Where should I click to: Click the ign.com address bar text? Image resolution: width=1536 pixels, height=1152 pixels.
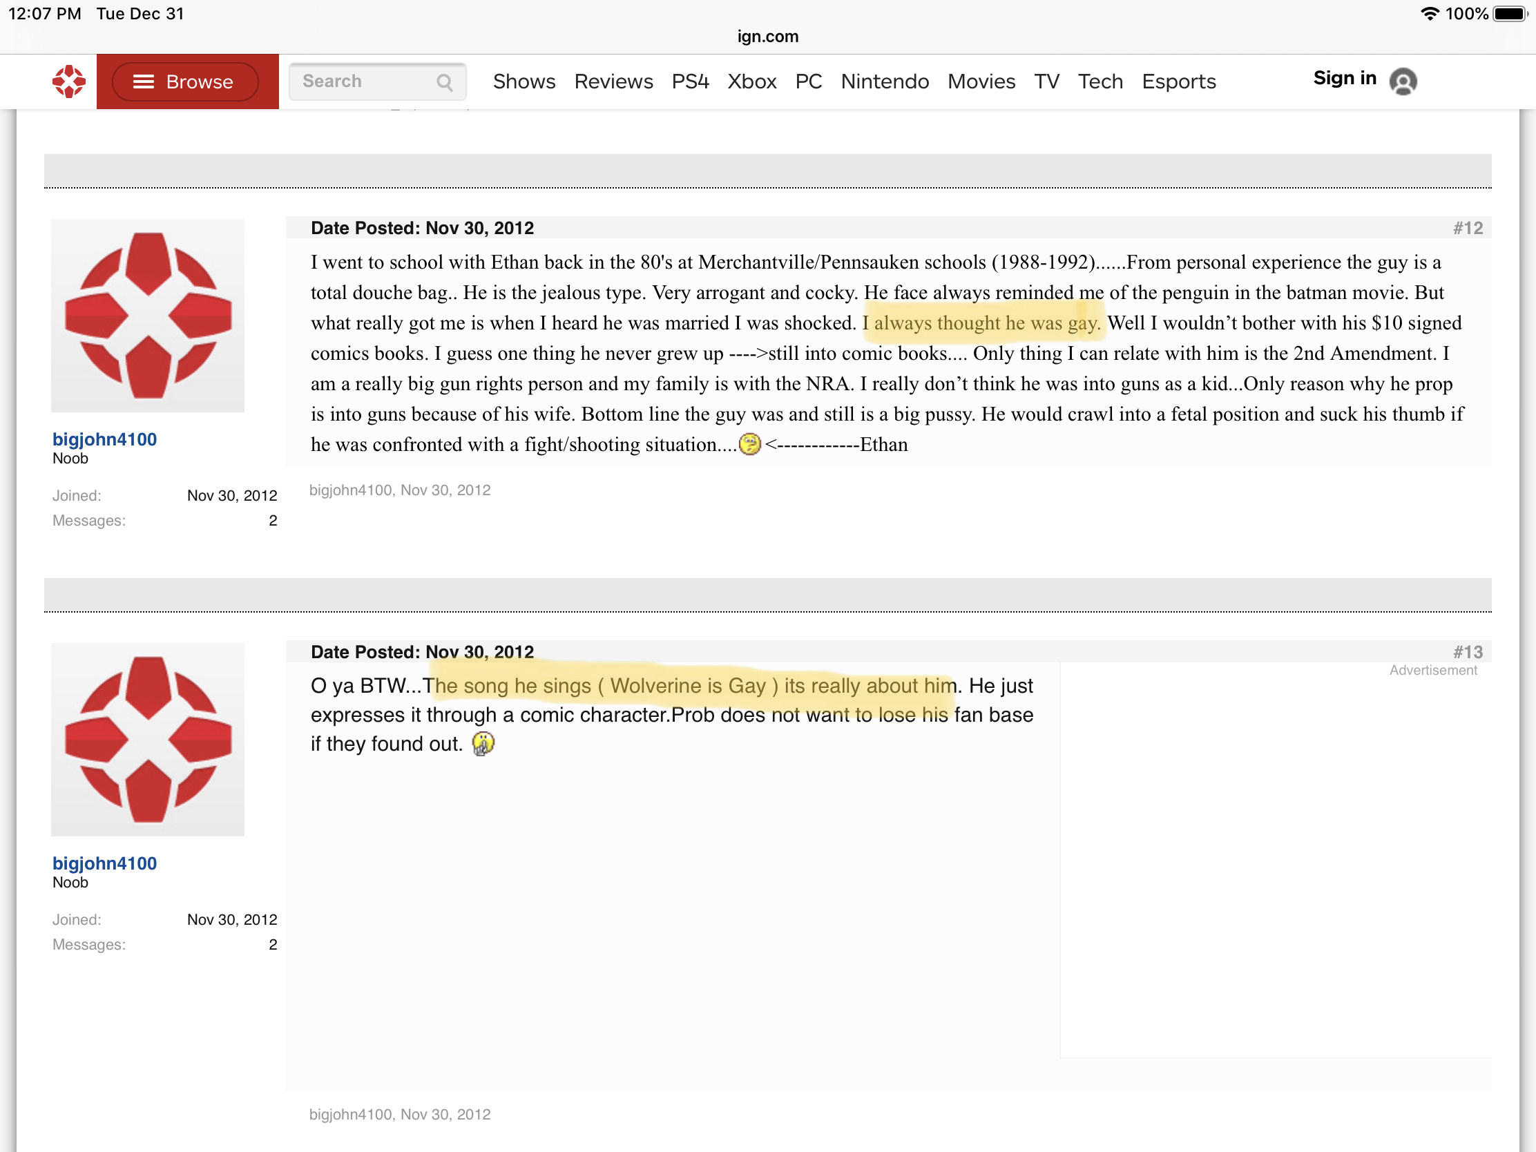768,37
